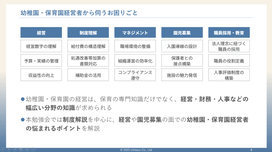Advance to next slide arrow

(9, 149)
